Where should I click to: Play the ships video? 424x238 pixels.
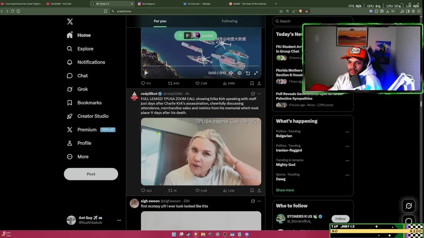pyautogui.click(x=146, y=73)
